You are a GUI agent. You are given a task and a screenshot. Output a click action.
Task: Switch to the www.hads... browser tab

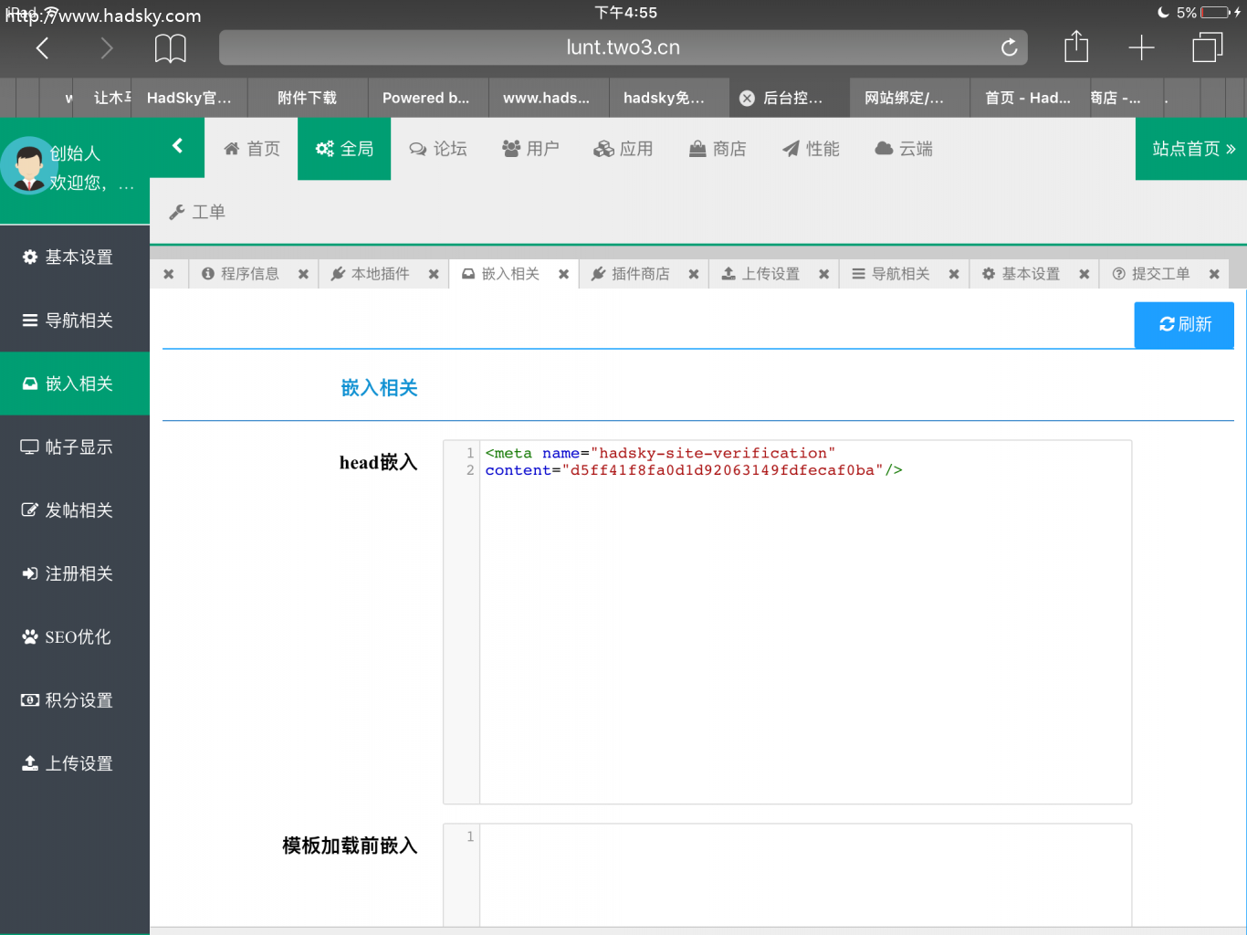point(547,98)
